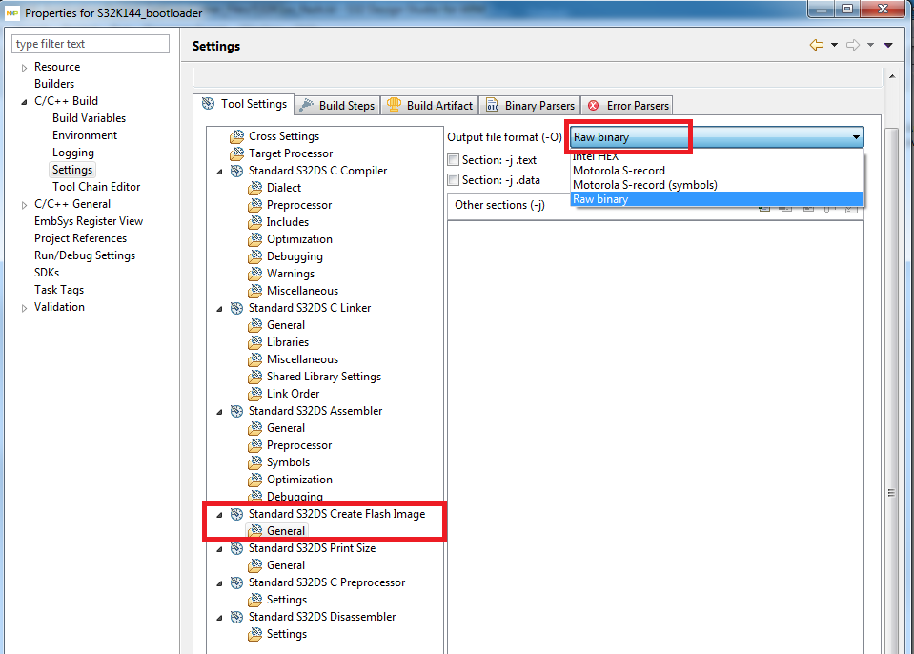
Task: Click the Build Steps tab icon
Action: (x=306, y=105)
